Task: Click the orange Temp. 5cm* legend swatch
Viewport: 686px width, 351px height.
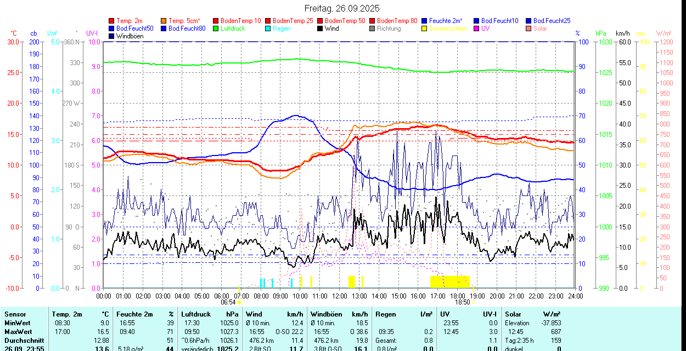Action: tap(164, 21)
